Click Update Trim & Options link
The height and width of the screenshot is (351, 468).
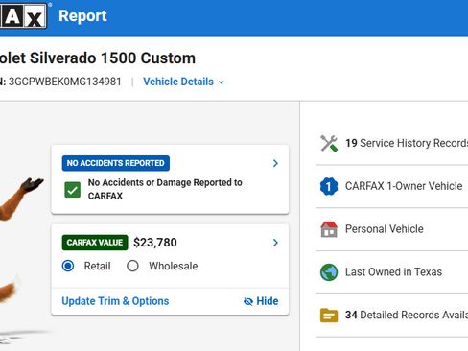(x=115, y=301)
